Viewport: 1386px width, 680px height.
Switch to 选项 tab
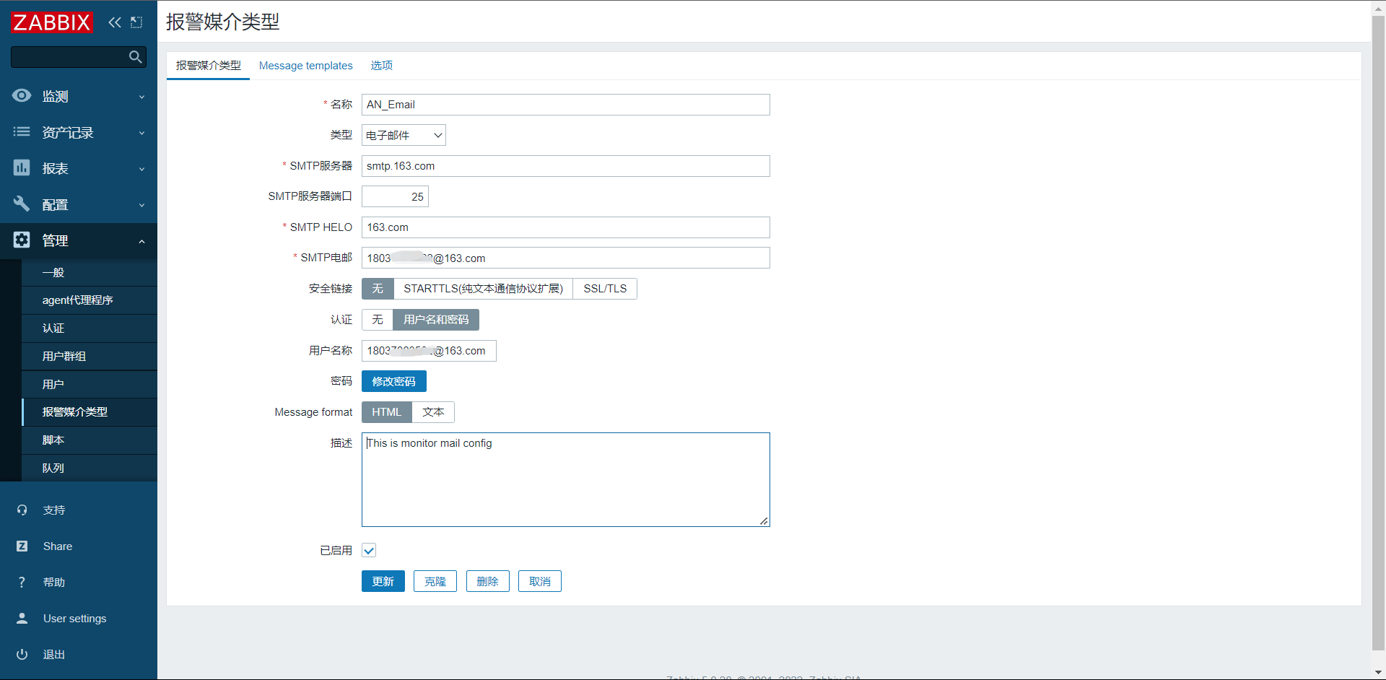click(x=382, y=65)
